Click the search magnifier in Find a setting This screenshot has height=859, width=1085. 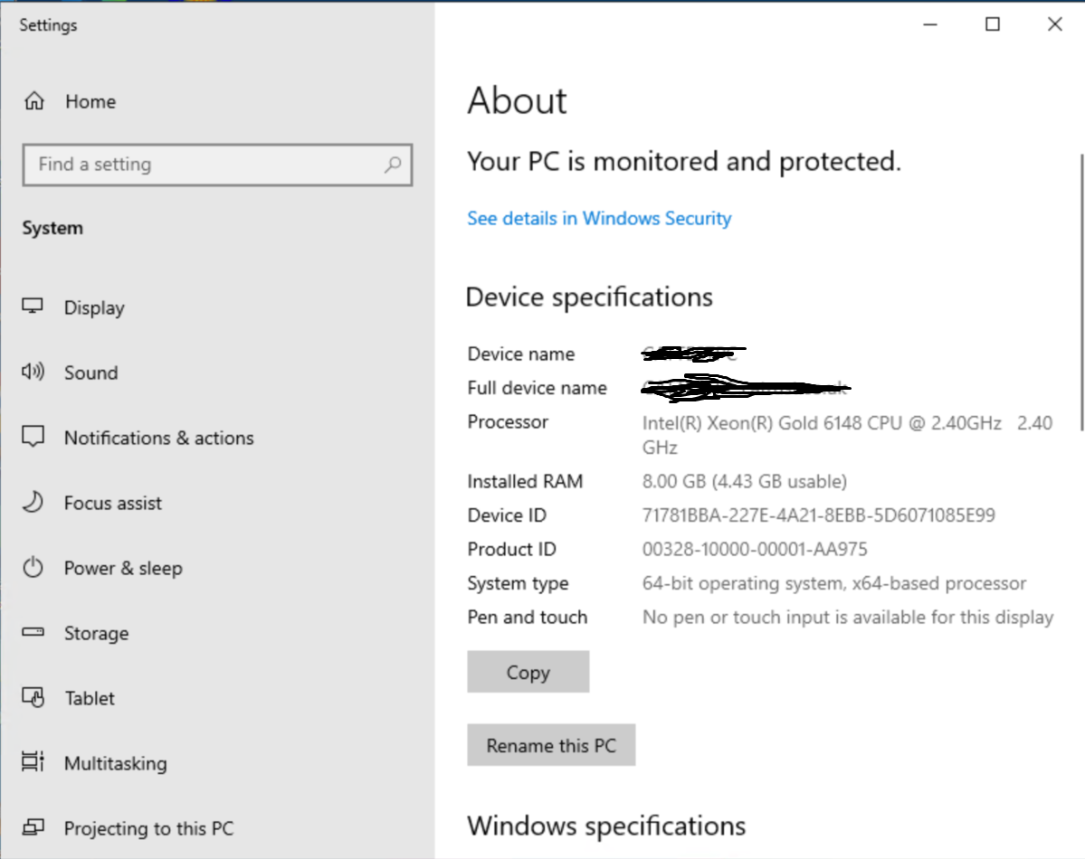click(x=393, y=165)
